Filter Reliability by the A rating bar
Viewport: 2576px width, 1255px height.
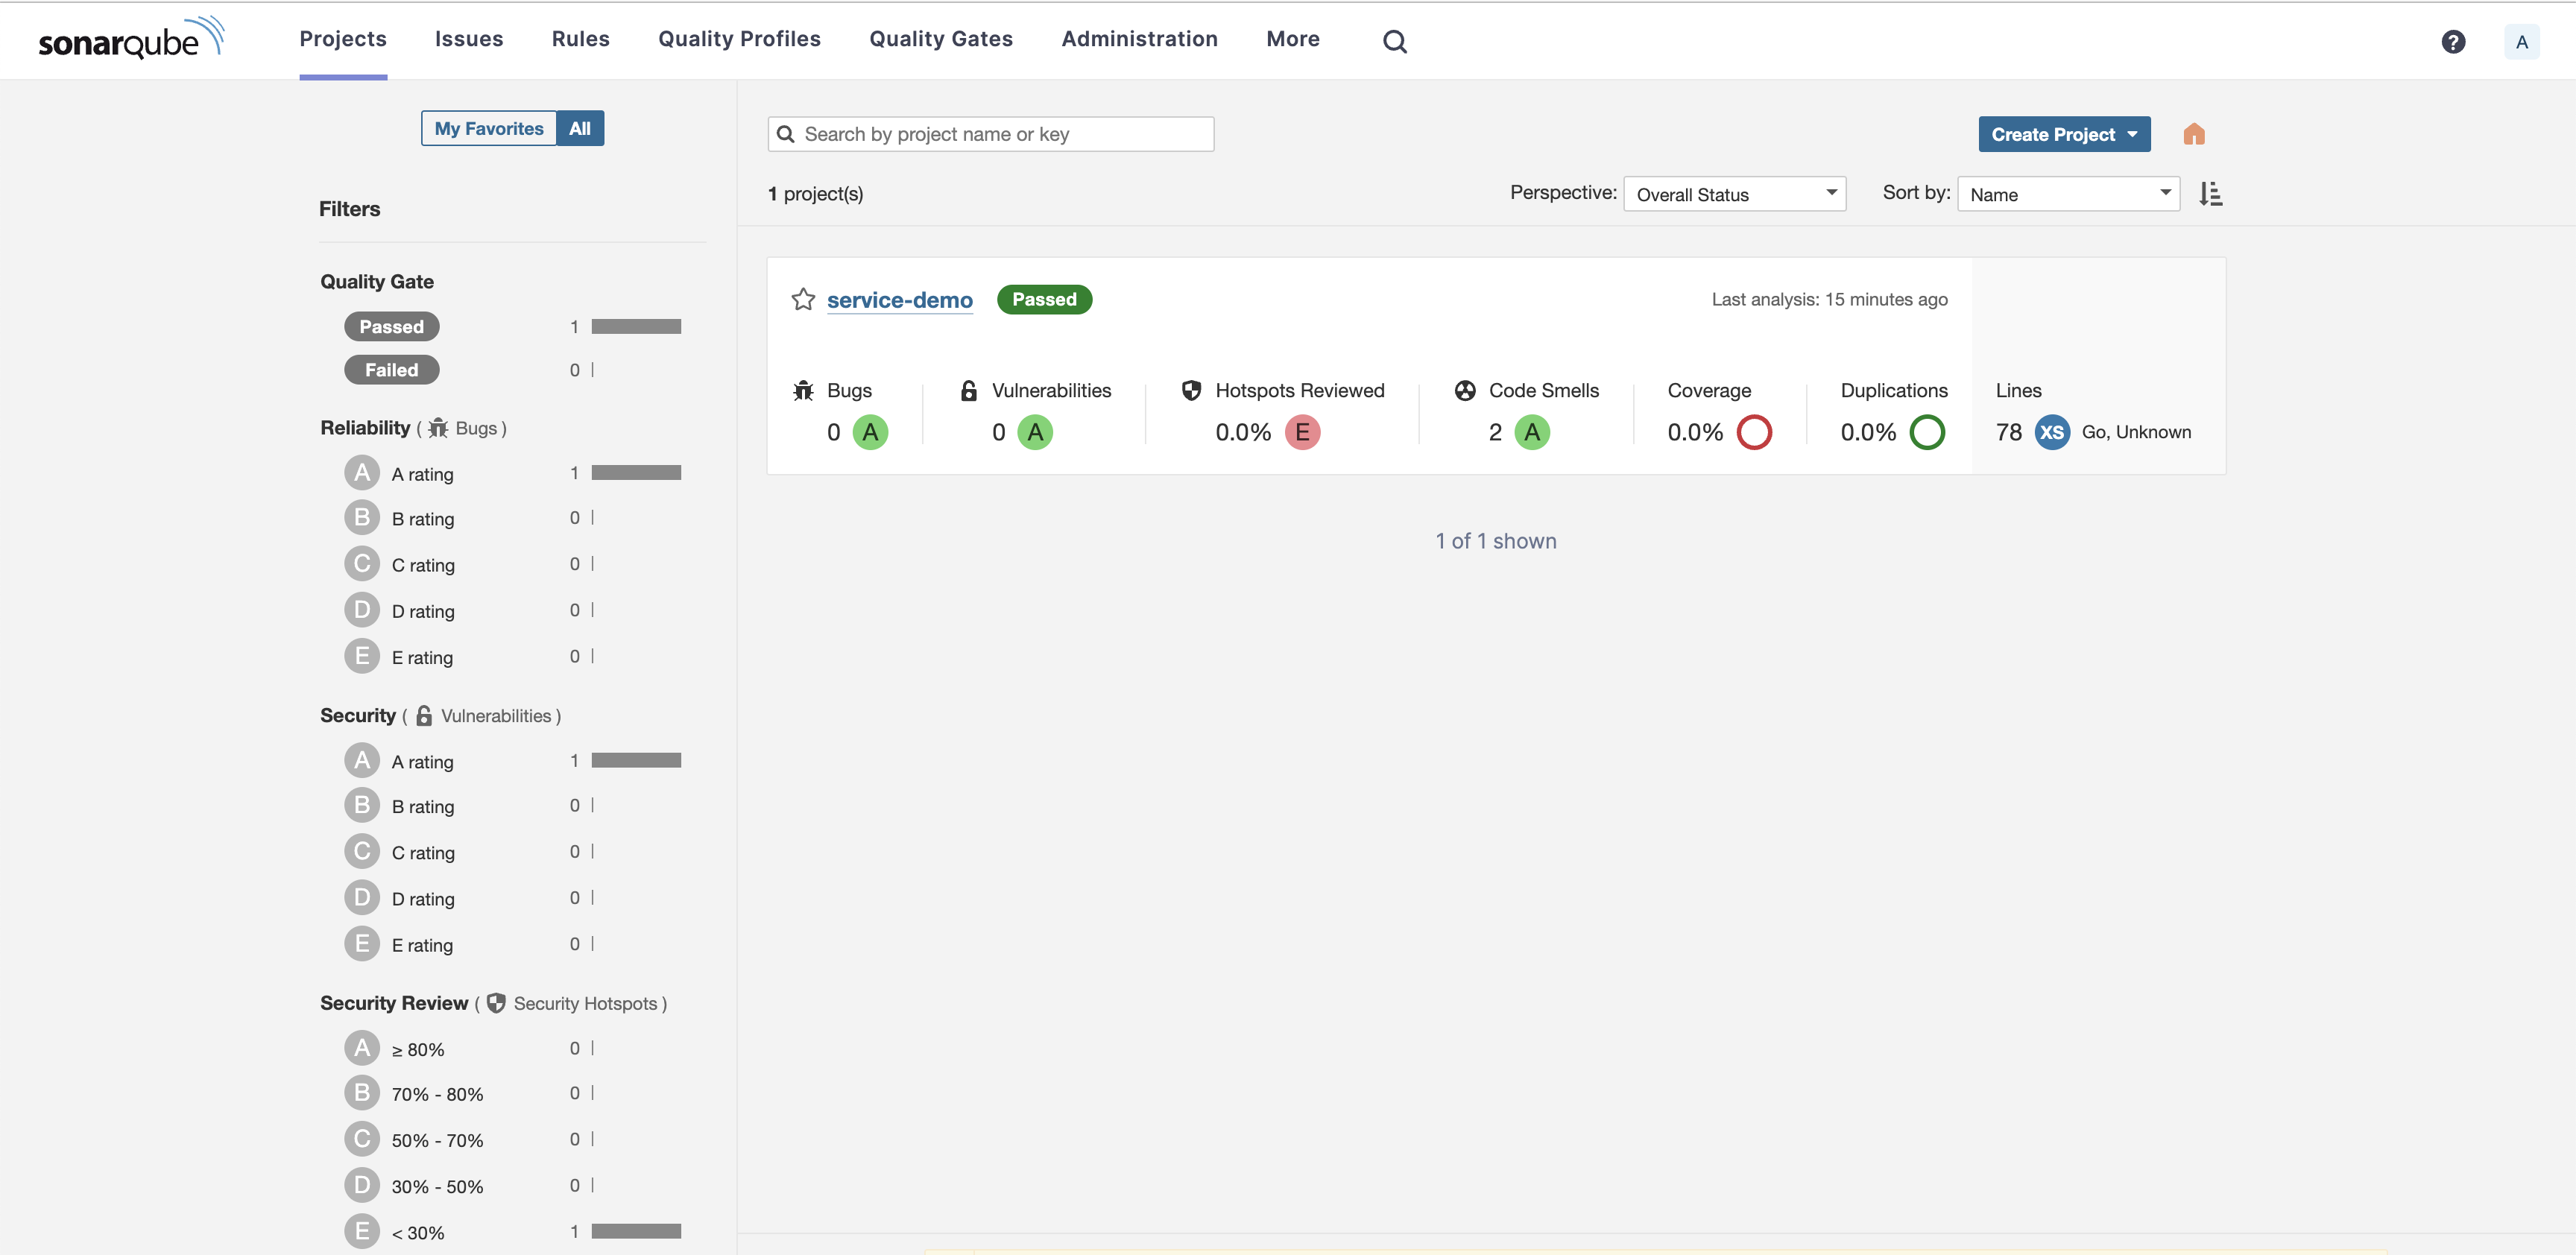tap(635, 473)
